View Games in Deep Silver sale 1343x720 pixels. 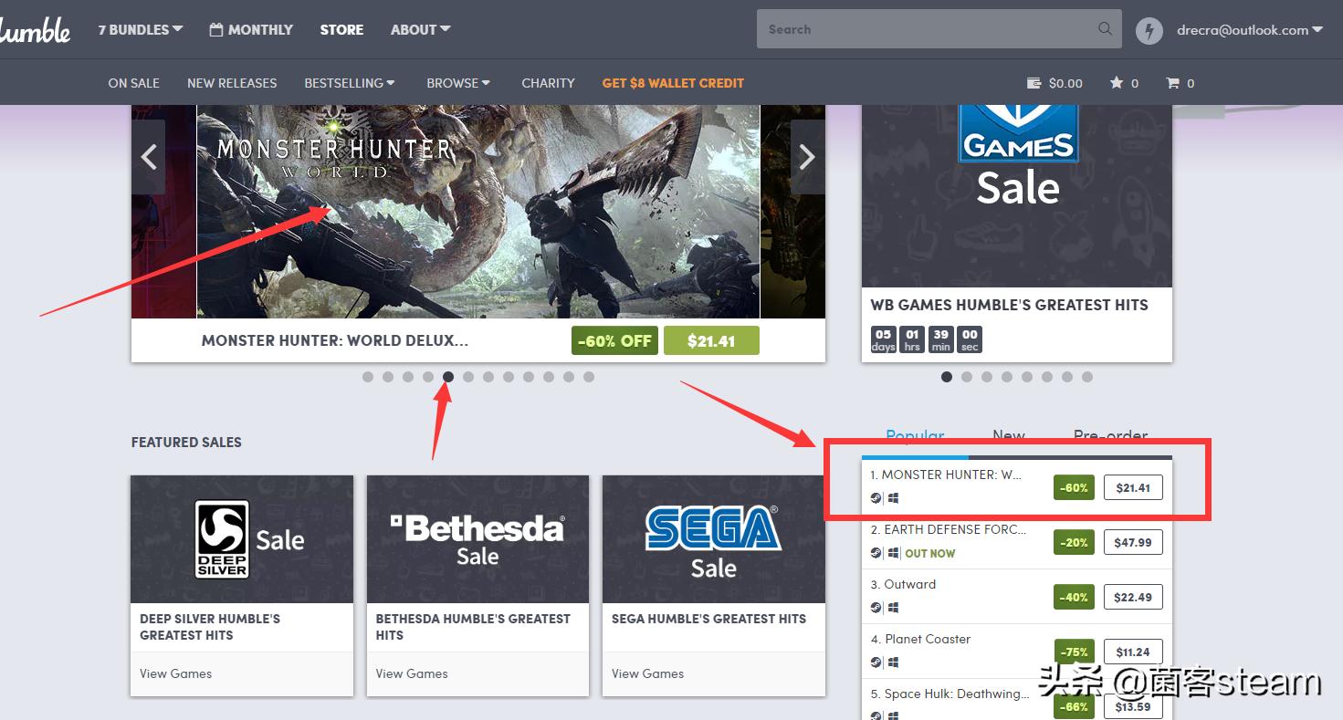tap(175, 673)
